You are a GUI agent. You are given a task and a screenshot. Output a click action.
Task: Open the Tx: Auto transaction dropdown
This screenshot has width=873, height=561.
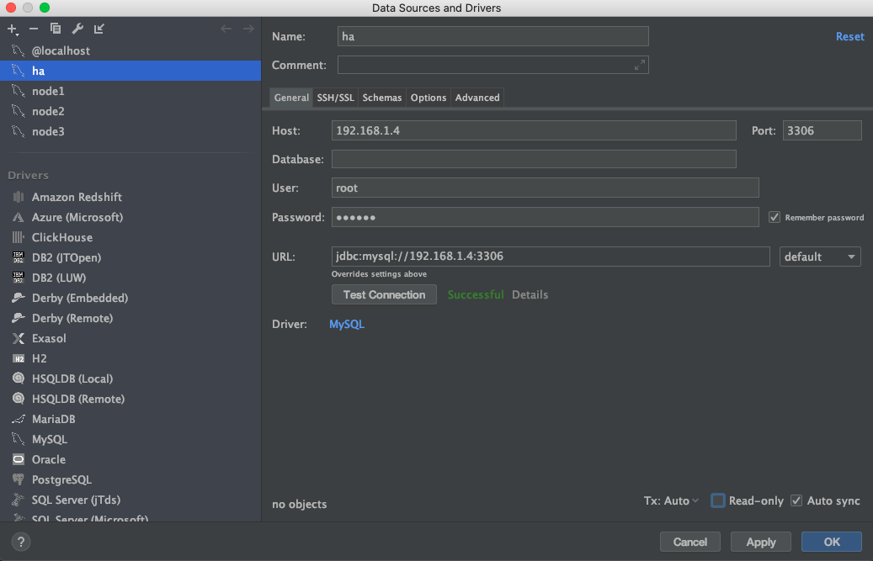point(671,500)
